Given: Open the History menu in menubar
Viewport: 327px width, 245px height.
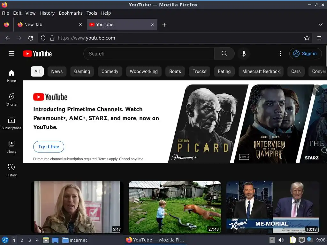Looking at the screenshot, I should 47,13.
